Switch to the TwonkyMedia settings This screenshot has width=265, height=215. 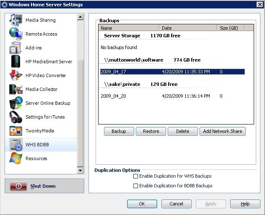(x=41, y=131)
